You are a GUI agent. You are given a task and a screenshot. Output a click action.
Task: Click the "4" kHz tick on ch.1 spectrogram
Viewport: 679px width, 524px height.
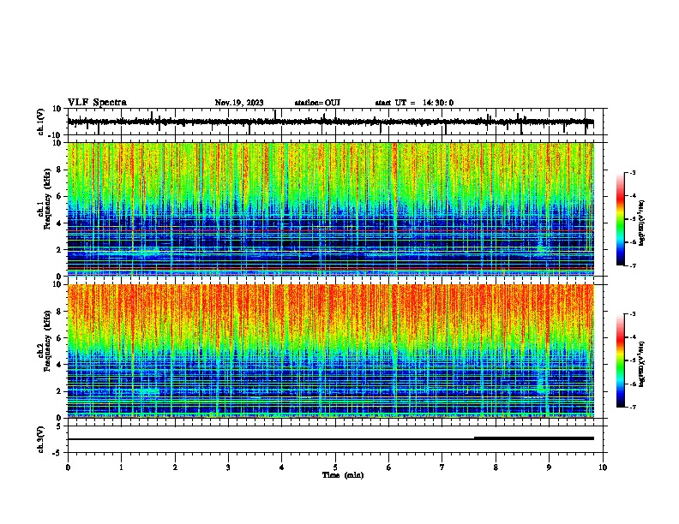59,223
